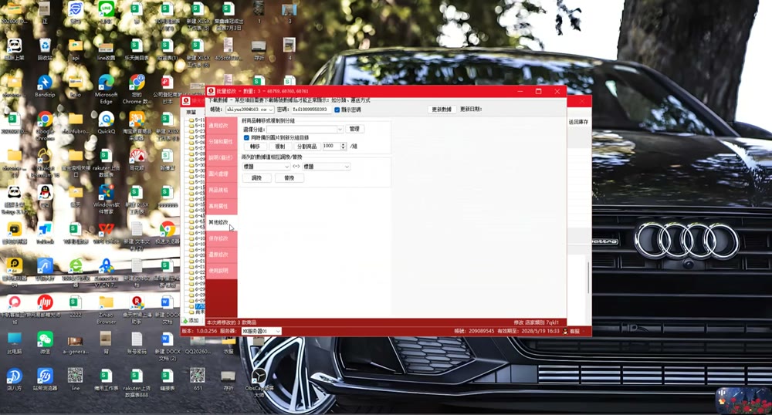Open the Recycle Bin (回收站) icon

pyautogui.click(x=45, y=49)
